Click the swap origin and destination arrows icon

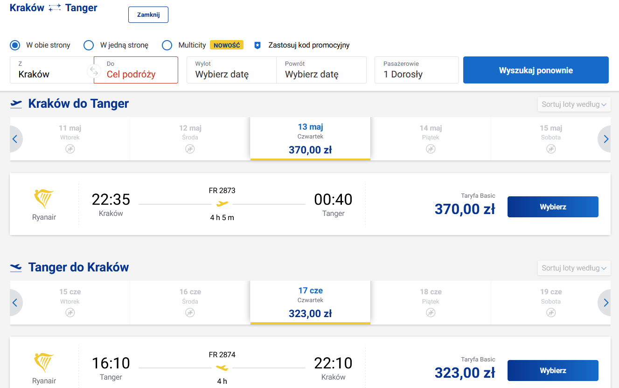pyautogui.click(x=94, y=71)
